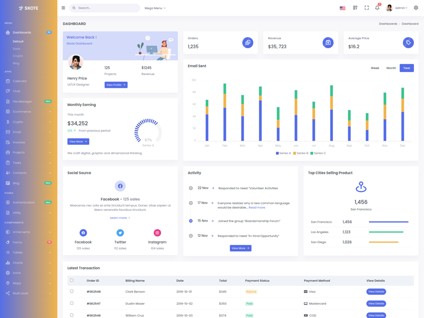Screen dimensions: 424x318
Task: Click the US flag language icon
Action: [x=342, y=8]
